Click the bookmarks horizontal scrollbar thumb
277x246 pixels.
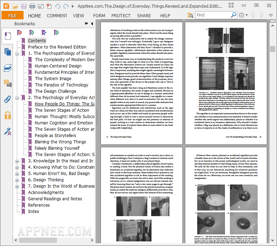click(38, 240)
